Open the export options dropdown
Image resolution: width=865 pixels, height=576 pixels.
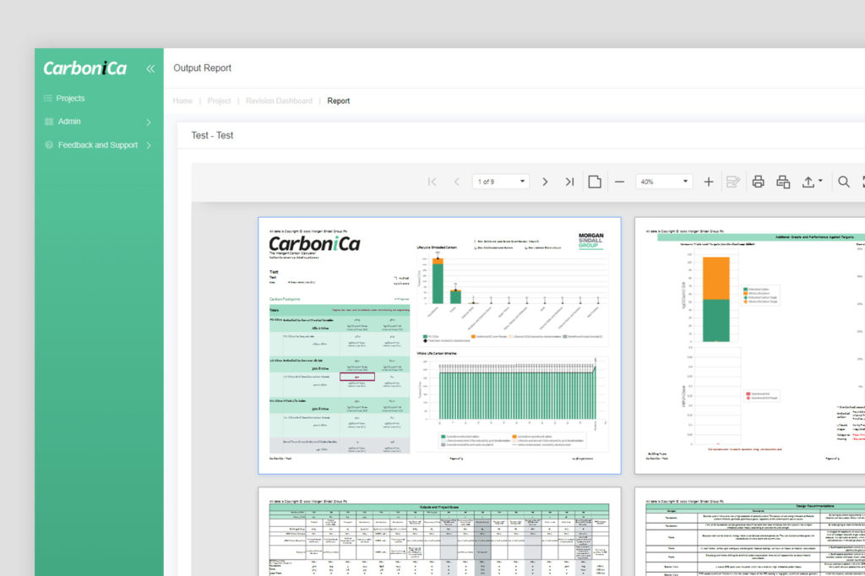click(812, 182)
